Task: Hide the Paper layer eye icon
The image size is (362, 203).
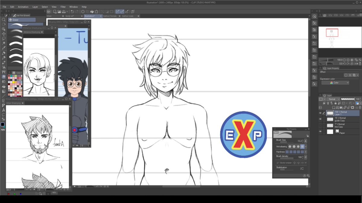Action: (x=320, y=132)
